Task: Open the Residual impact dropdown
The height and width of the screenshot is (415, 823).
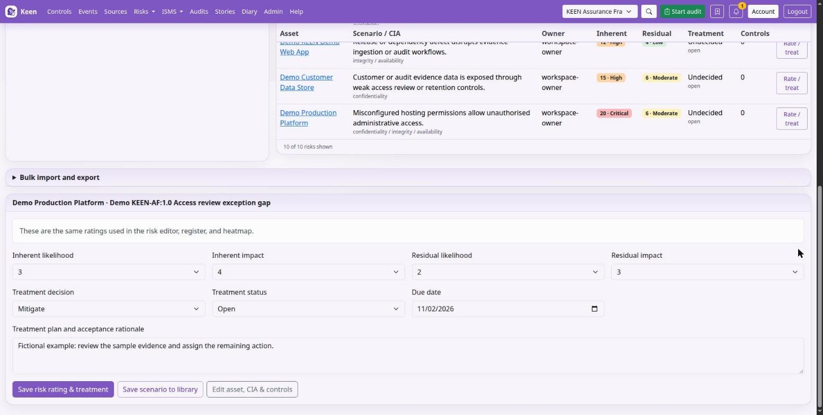Action: pos(708,272)
